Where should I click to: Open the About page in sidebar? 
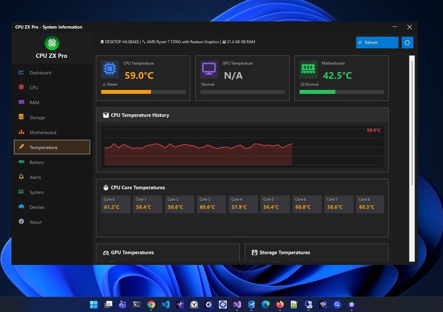pyautogui.click(x=52, y=222)
